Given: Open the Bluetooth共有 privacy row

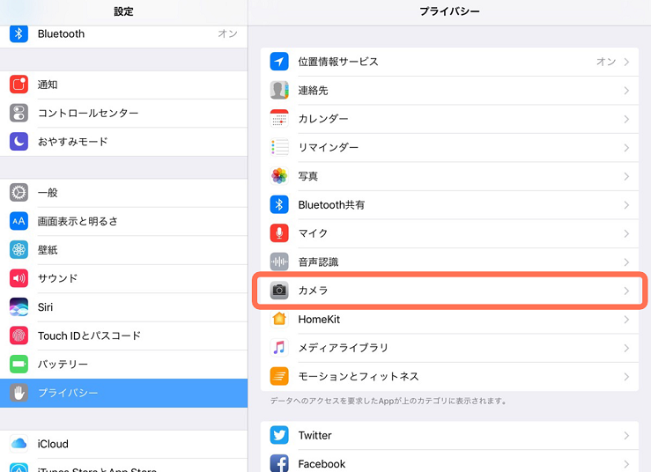Looking at the screenshot, I should [449, 204].
